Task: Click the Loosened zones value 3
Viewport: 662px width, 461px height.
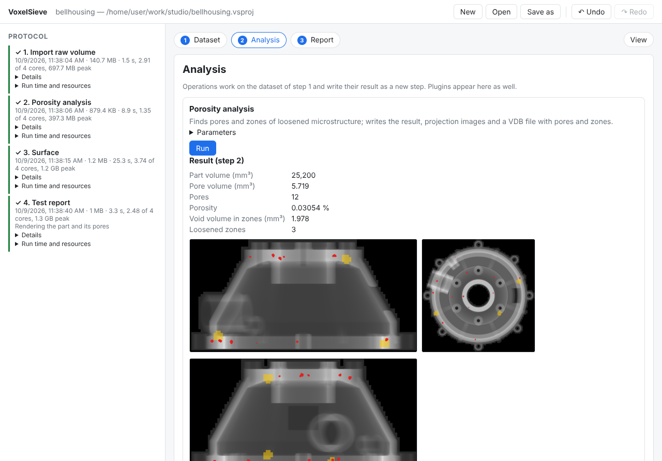Action: (294, 229)
